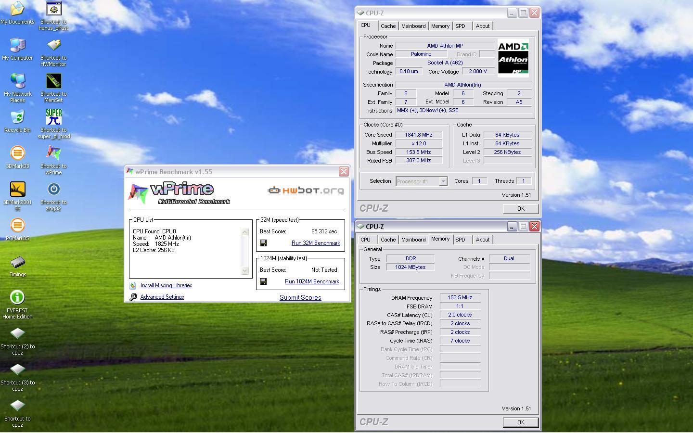
Task: Click the AMD Athlon MP logo image
Action: (513, 58)
